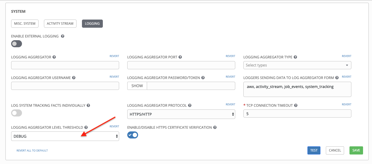The image size is (372, 164).
Task: Revert the Logging Aggregator Port field
Action: [x=230, y=56]
